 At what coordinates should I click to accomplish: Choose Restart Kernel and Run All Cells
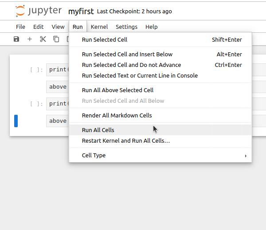[126, 140]
